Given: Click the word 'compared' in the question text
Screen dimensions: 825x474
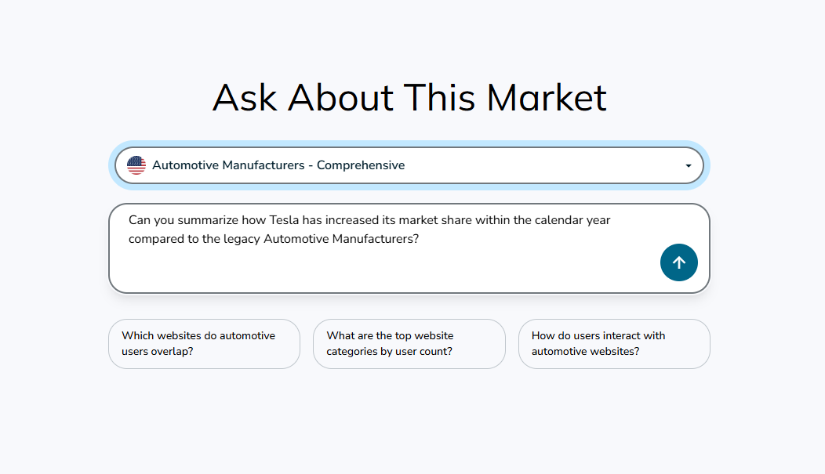Looking at the screenshot, I should tap(156, 239).
